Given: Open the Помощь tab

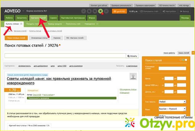Looking at the screenshot, I should pyautogui.click(x=185, y=18).
